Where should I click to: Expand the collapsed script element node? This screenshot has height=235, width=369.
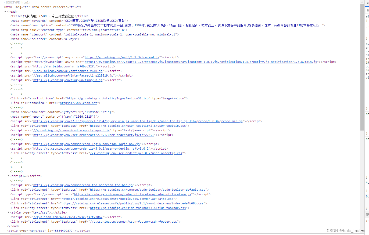tap(9, 176)
